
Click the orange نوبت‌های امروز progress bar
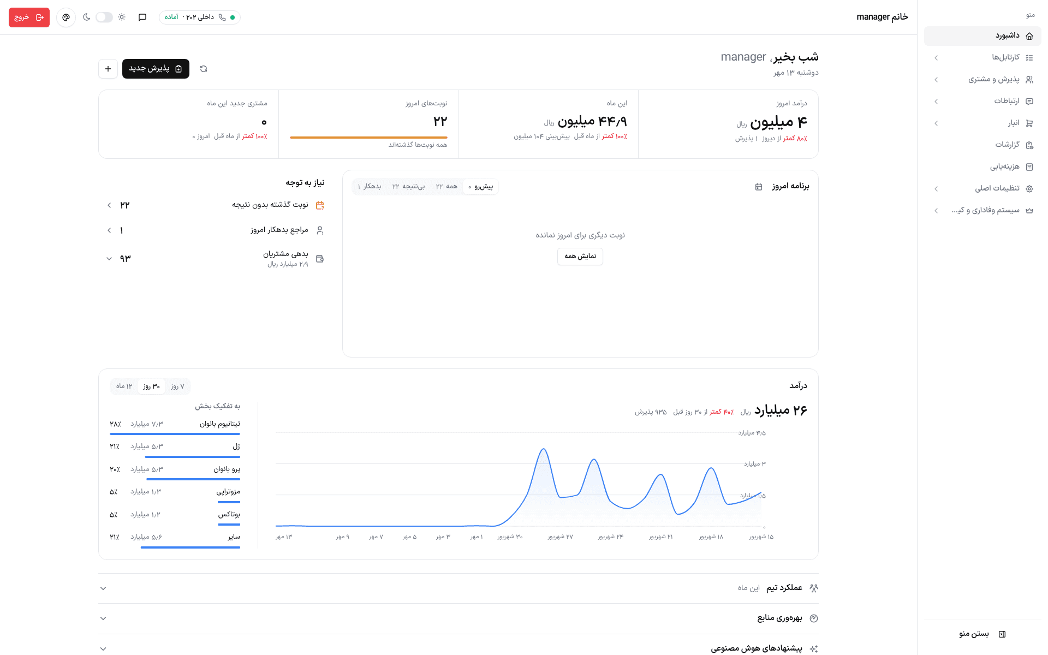click(368, 138)
